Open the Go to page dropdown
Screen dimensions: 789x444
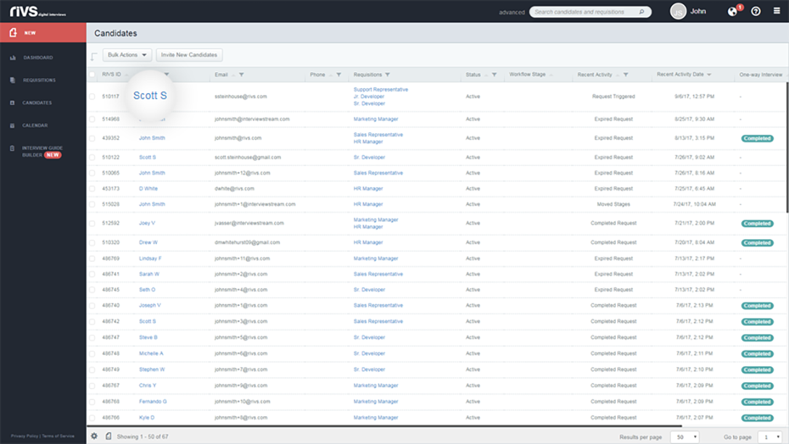(769, 437)
